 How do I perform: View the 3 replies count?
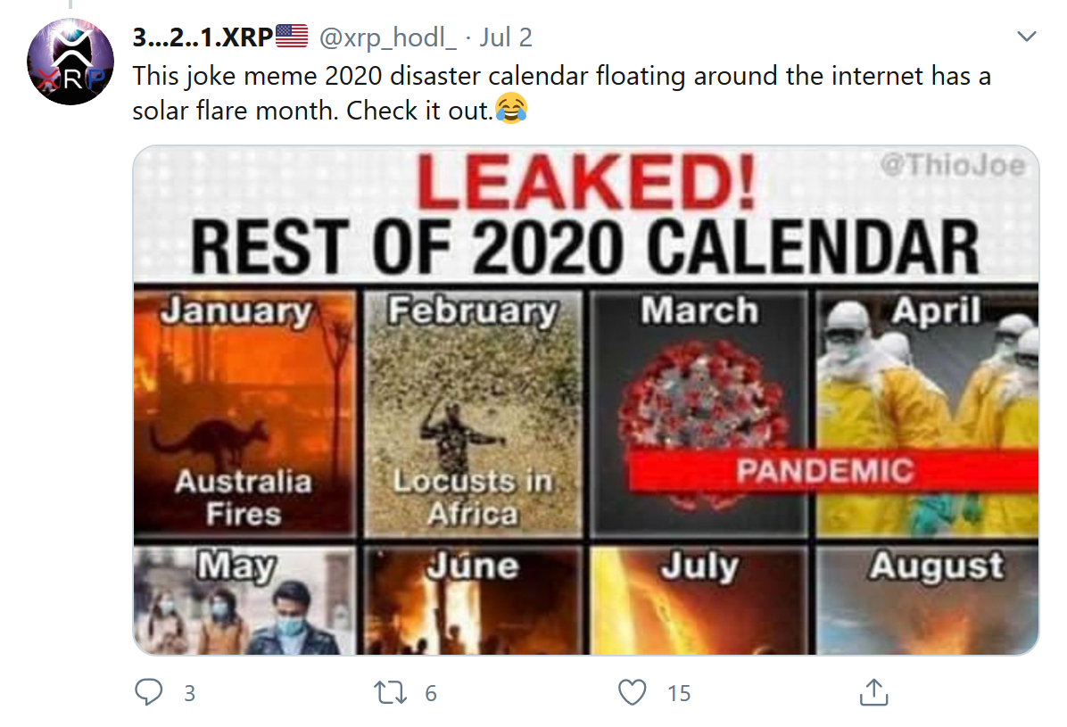(190, 693)
